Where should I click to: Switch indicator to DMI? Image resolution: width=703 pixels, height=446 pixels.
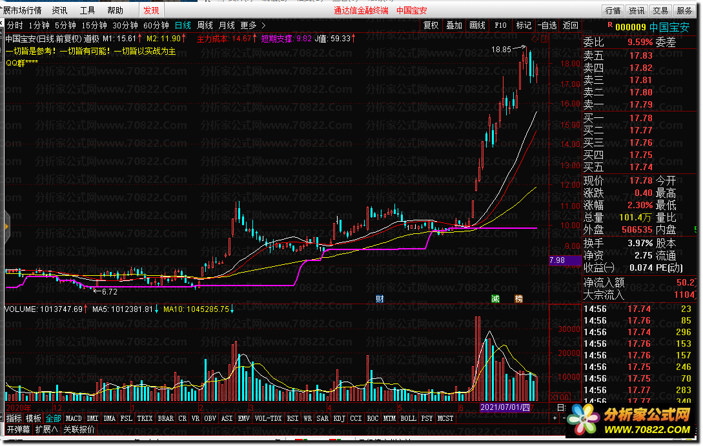92,418
